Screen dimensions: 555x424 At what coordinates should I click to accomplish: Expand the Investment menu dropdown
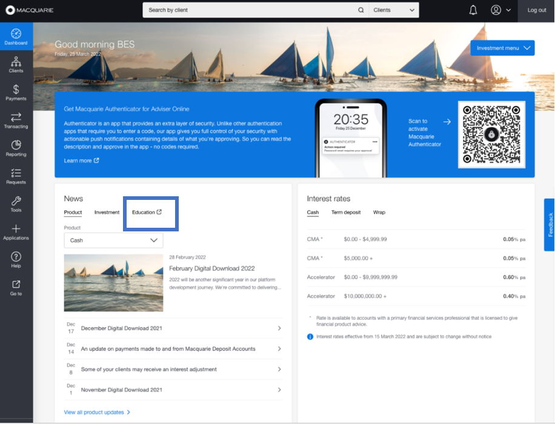(502, 48)
